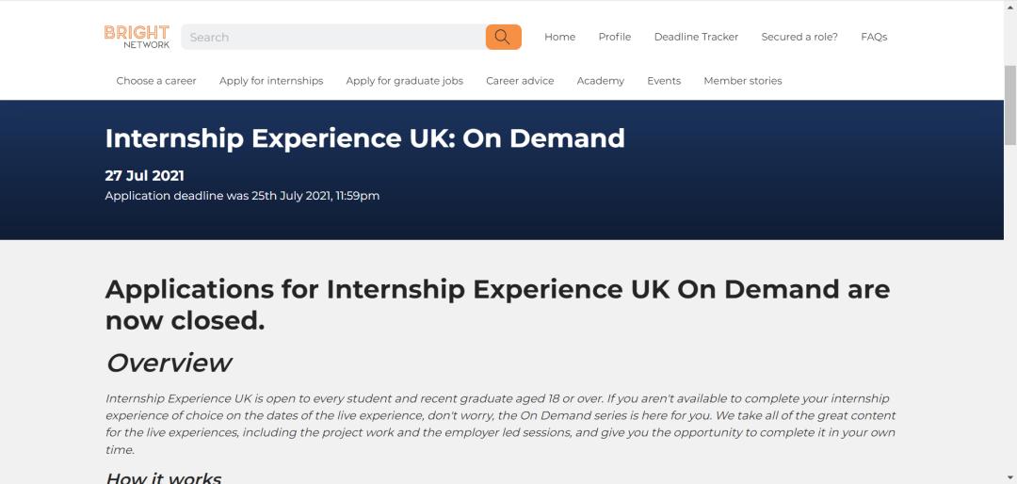Click the 'Internship Experience UK: On Demand' title
This screenshot has width=1017, height=484.
(364, 138)
